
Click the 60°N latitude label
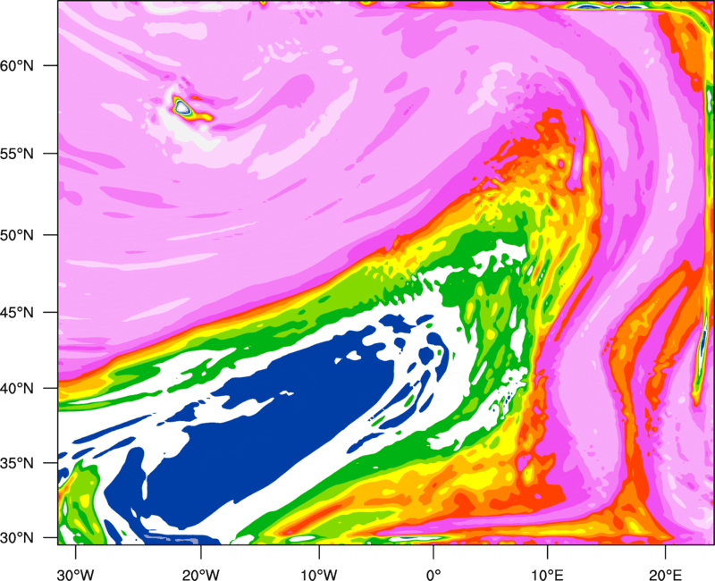tap(17, 65)
